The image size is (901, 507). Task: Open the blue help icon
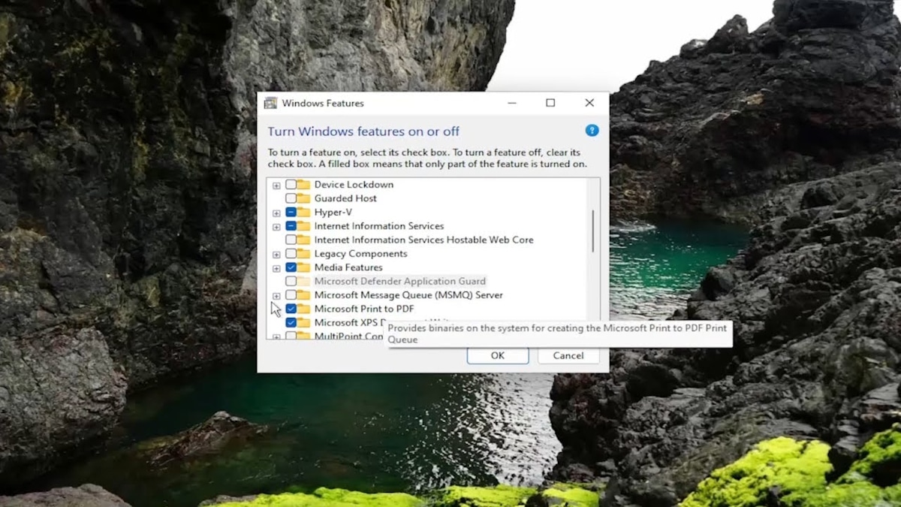click(x=592, y=130)
